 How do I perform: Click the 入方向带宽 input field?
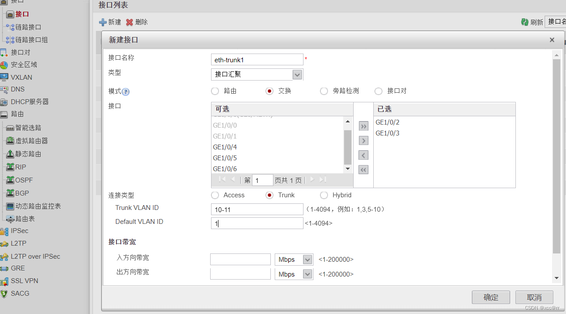pyautogui.click(x=240, y=260)
